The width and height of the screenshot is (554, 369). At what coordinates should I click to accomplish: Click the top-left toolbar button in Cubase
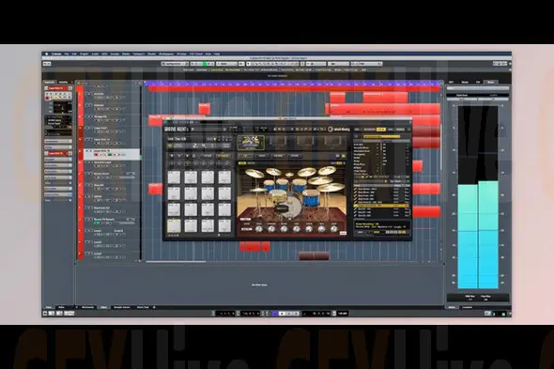pyautogui.click(x=47, y=64)
